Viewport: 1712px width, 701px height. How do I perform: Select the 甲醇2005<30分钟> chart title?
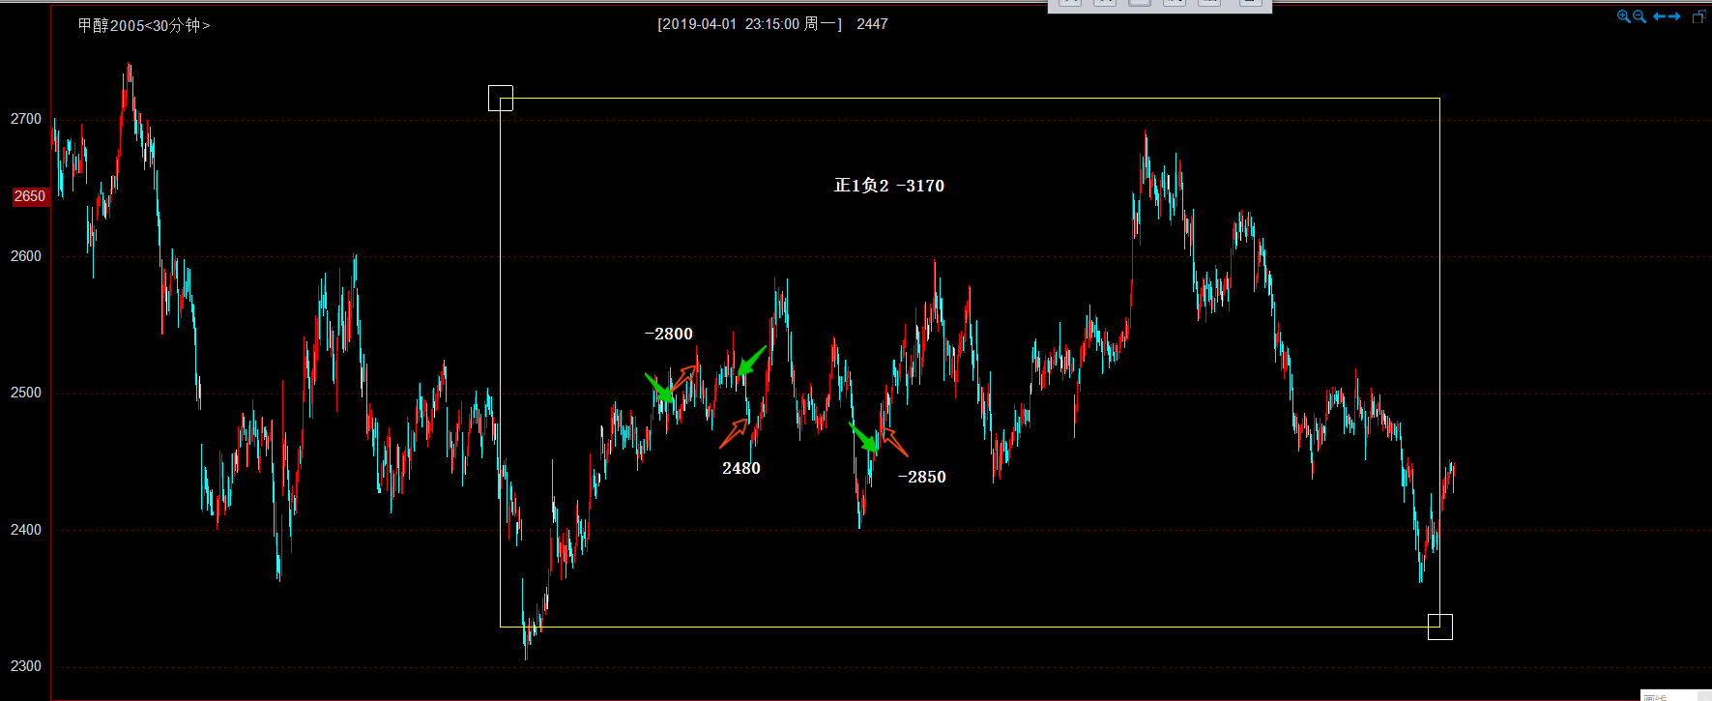144,25
